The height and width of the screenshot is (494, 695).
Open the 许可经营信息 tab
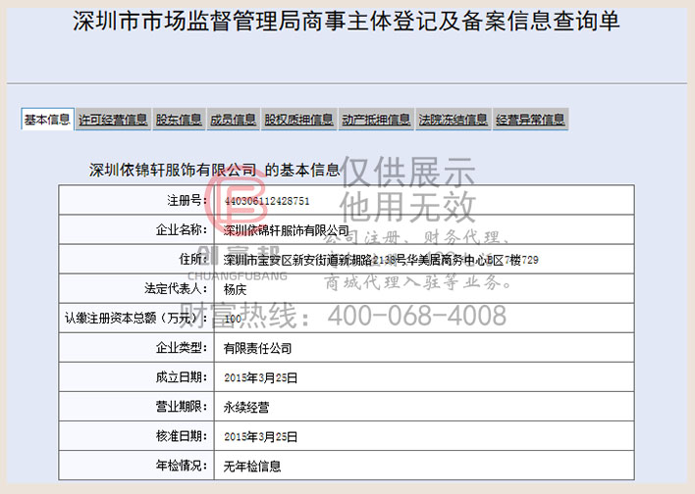click(113, 120)
